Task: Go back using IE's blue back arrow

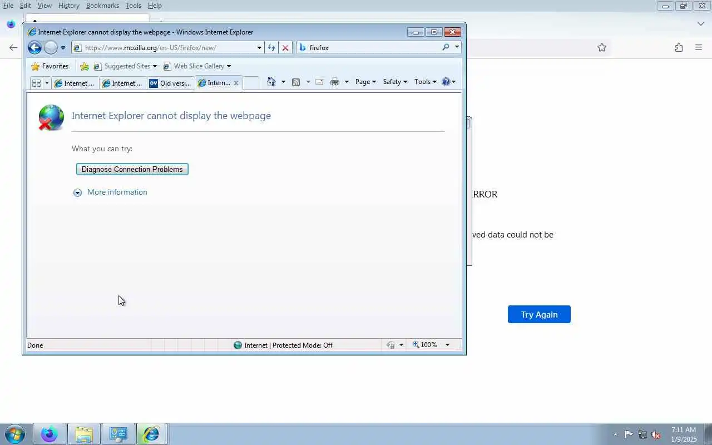Action: tap(34, 48)
